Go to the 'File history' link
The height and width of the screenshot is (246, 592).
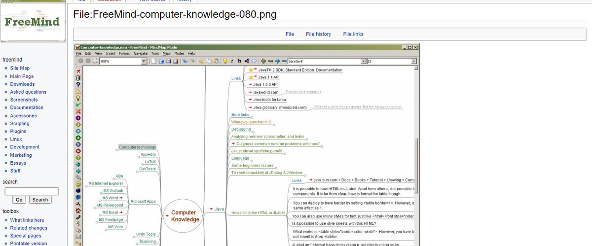(x=319, y=34)
